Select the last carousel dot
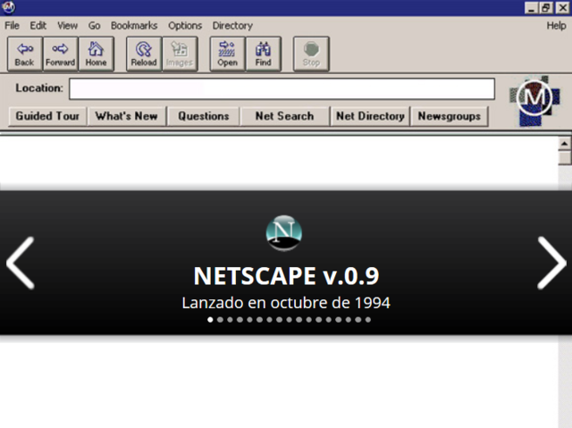Image resolution: width=572 pixels, height=428 pixels. coord(368,320)
